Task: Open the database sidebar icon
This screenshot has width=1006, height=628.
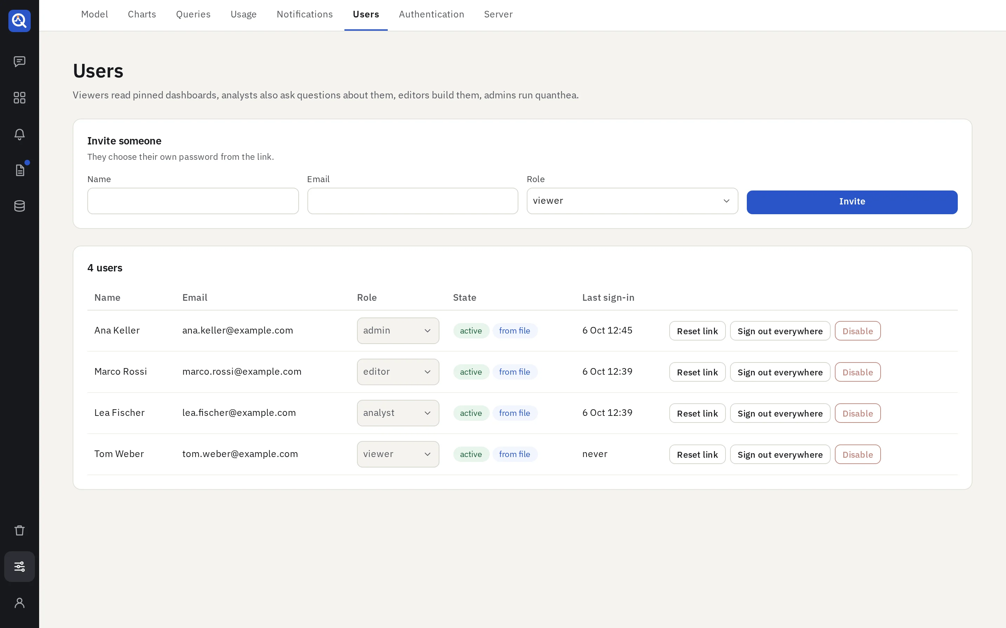Action: pos(20,206)
